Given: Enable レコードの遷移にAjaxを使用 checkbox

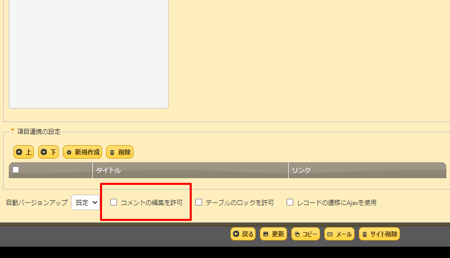Looking at the screenshot, I should tap(290, 202).
